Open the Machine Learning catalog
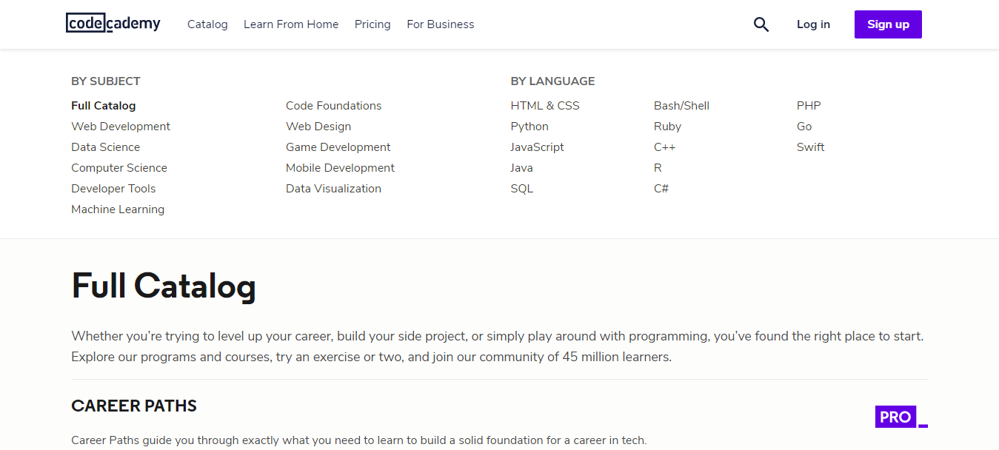The width and height of the screenshot is (999, 450). [x=118, y=209]
